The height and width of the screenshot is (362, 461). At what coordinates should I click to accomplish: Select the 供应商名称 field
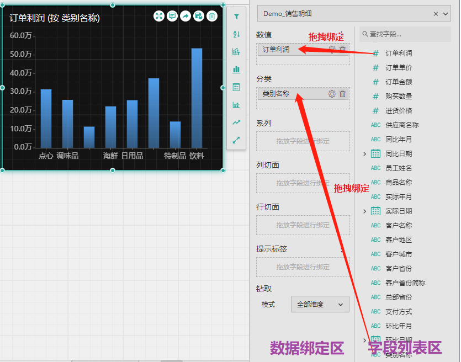[402, 125]
